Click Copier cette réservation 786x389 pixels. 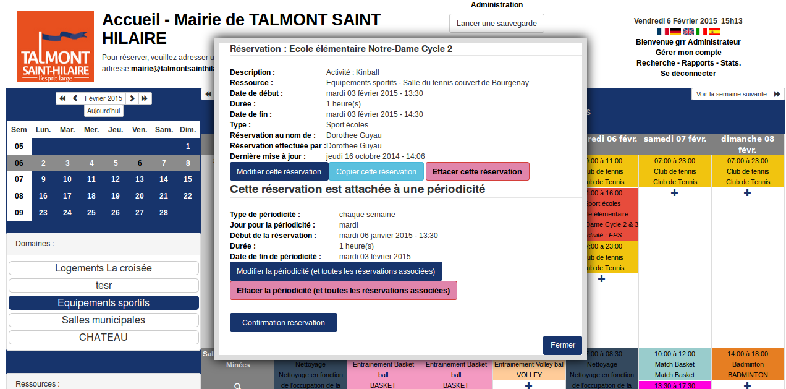(x=376, y=172)
